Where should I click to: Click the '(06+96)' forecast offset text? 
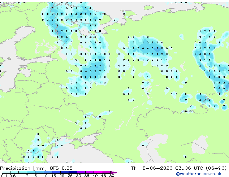[x=216, y=168]
